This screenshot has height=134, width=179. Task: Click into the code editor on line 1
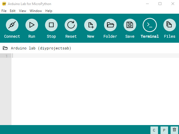click(x=84, y=56)
